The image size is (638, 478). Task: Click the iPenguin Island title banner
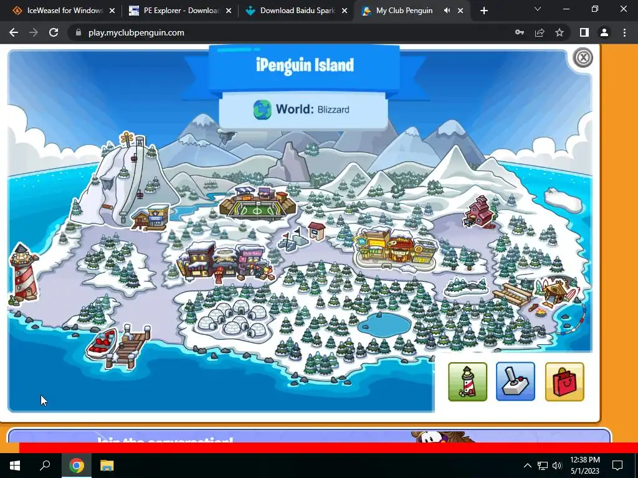pyautogui.click(x=304, y=65)
